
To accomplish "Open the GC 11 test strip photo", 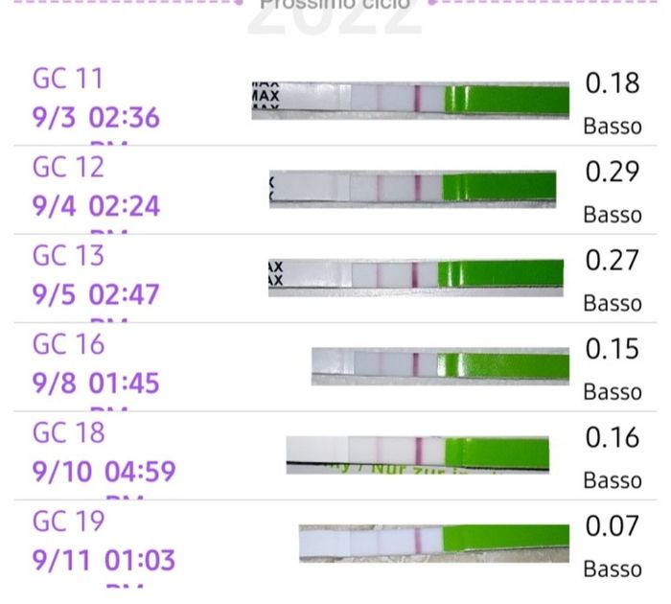I will tap(409, 99).
